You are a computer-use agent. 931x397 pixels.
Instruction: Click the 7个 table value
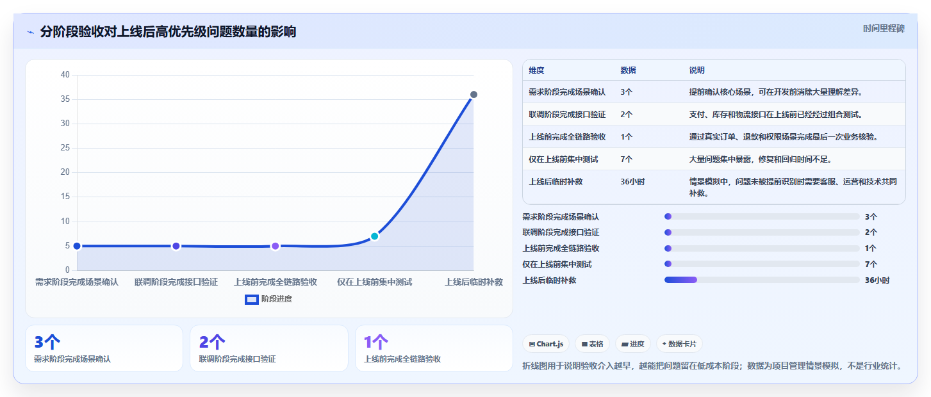(x=626, y=159)
